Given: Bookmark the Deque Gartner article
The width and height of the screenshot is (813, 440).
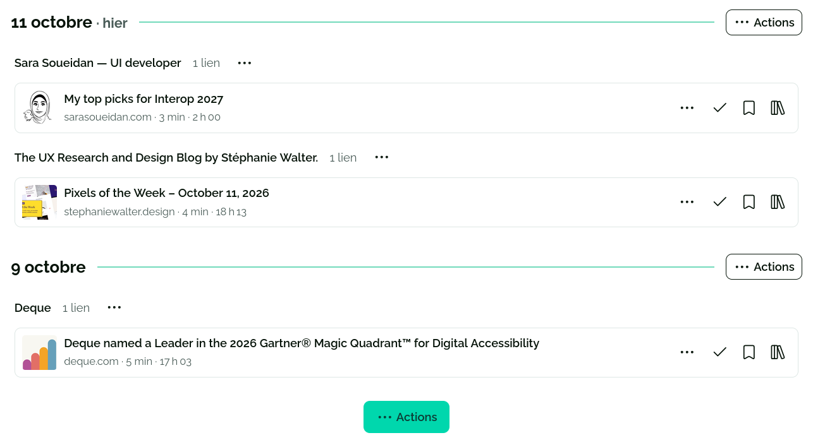Looking at the screenshot, I should (749, 352).
